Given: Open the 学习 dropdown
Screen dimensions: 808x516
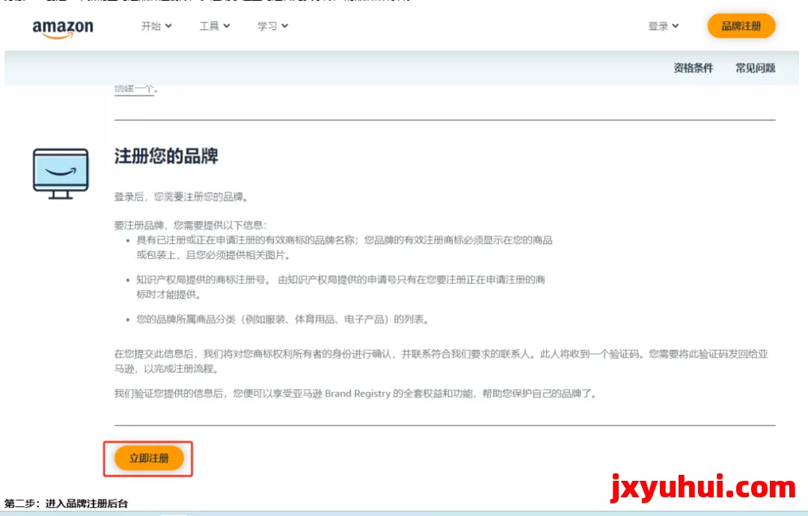Looking at the screenshot, I should tap(272, 25).
